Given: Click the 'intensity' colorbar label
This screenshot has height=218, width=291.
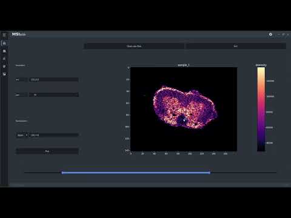Looking at the screenshot, I should (x=261, y=65).
